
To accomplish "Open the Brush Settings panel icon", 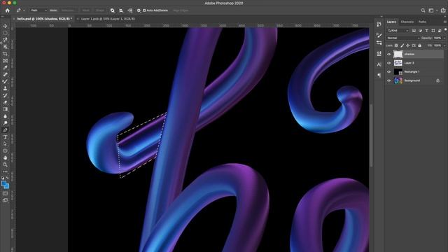I will point(379,36).
